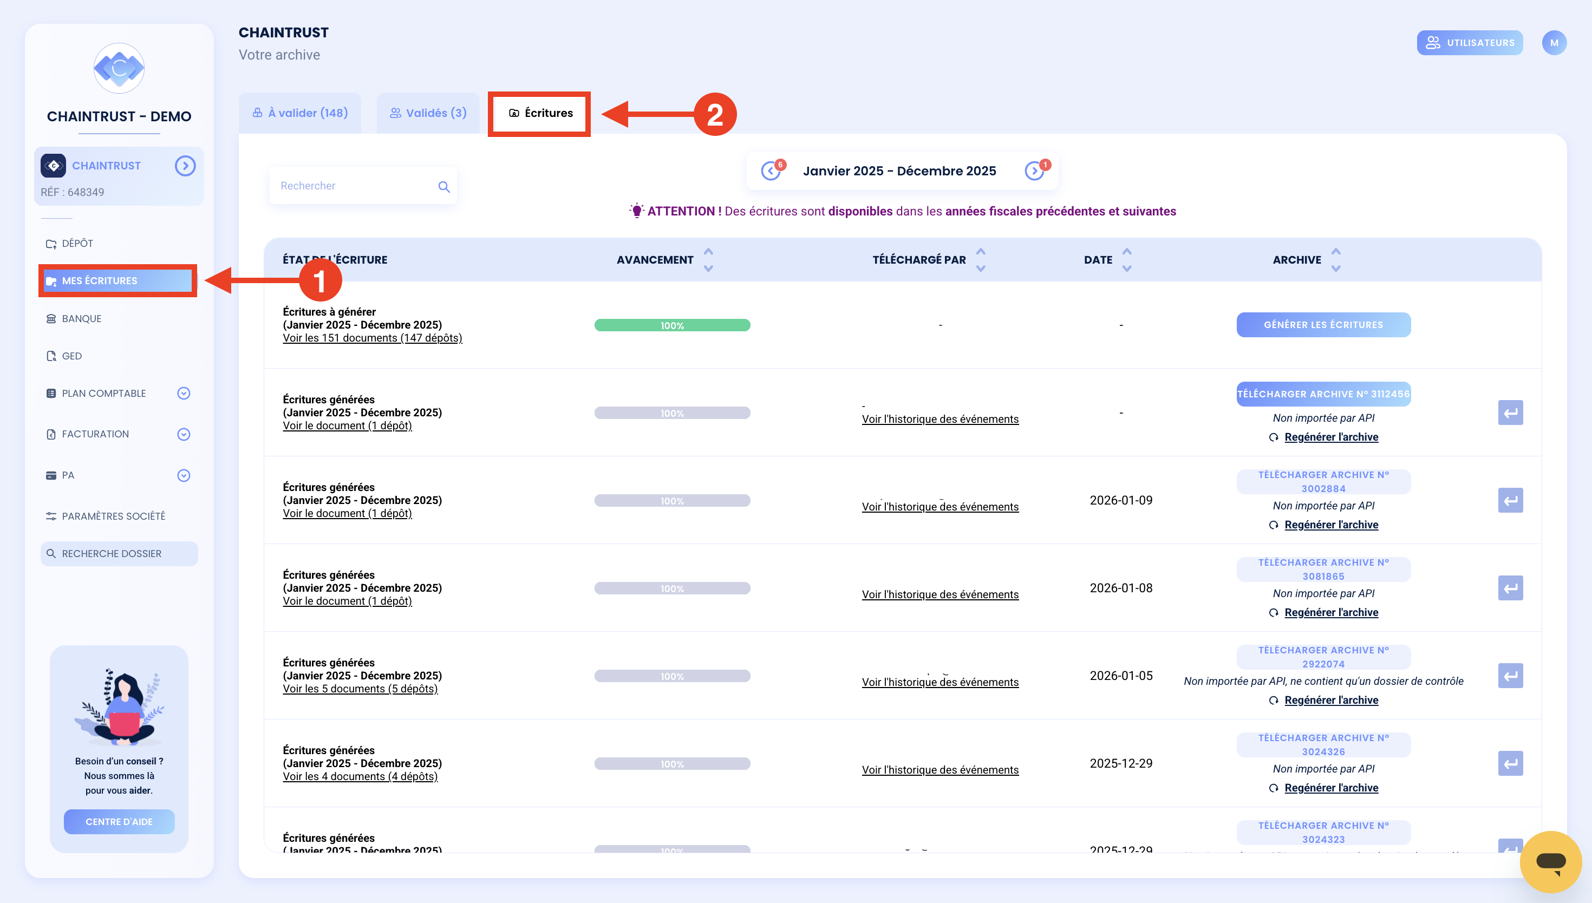This screenshot has height=903, width=1592.
Task: Sort by ARCHIVE column arrows
Action: click(1336, 260)
